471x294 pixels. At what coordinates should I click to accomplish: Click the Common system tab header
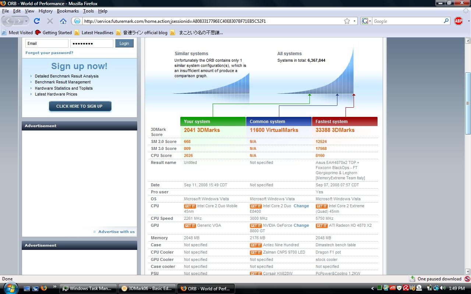(279, 121)
